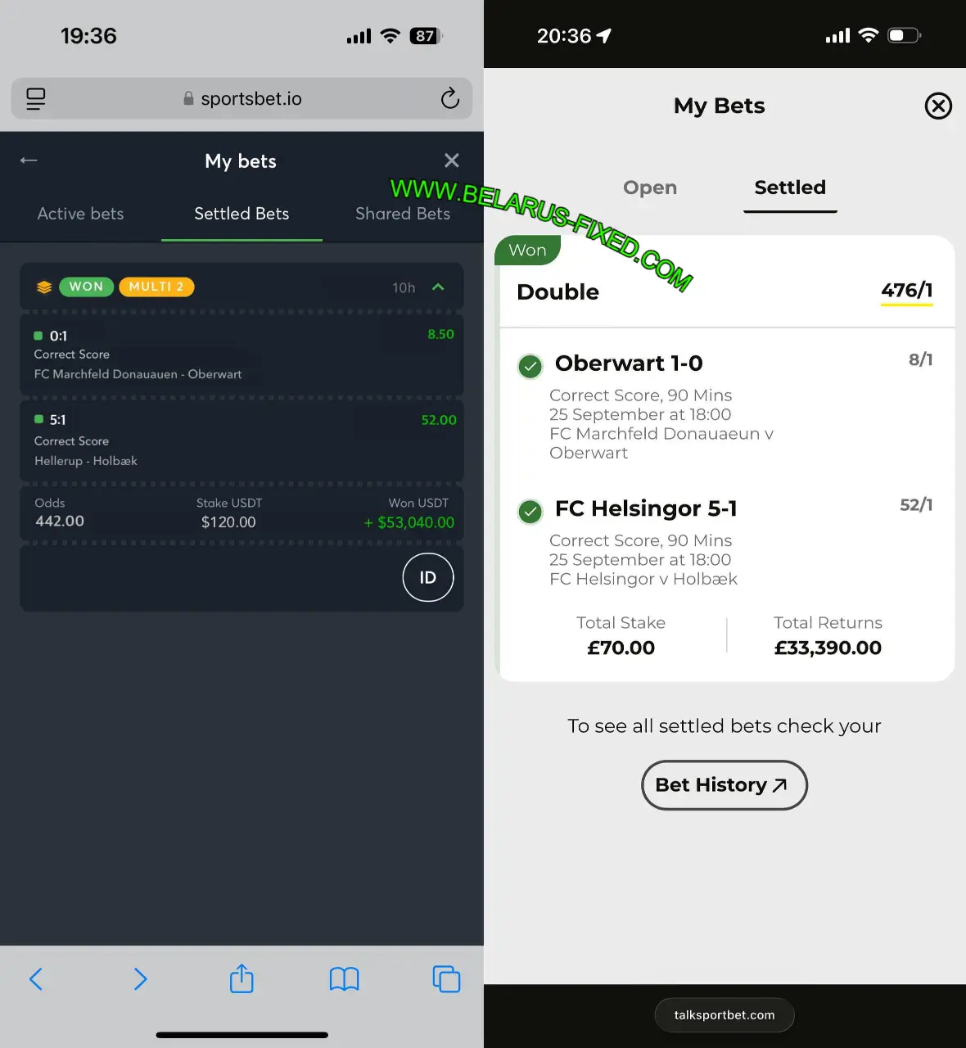Open Safari tabs overview icon

point(446,979)
